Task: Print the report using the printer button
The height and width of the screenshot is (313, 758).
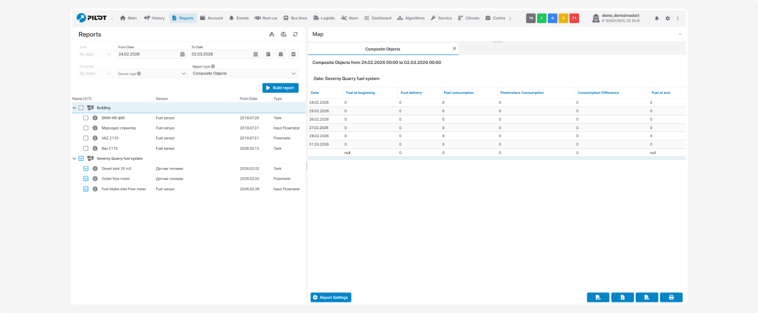Action: tap(671, 297)
